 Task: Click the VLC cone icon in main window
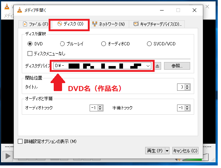[x=7, y=7]
